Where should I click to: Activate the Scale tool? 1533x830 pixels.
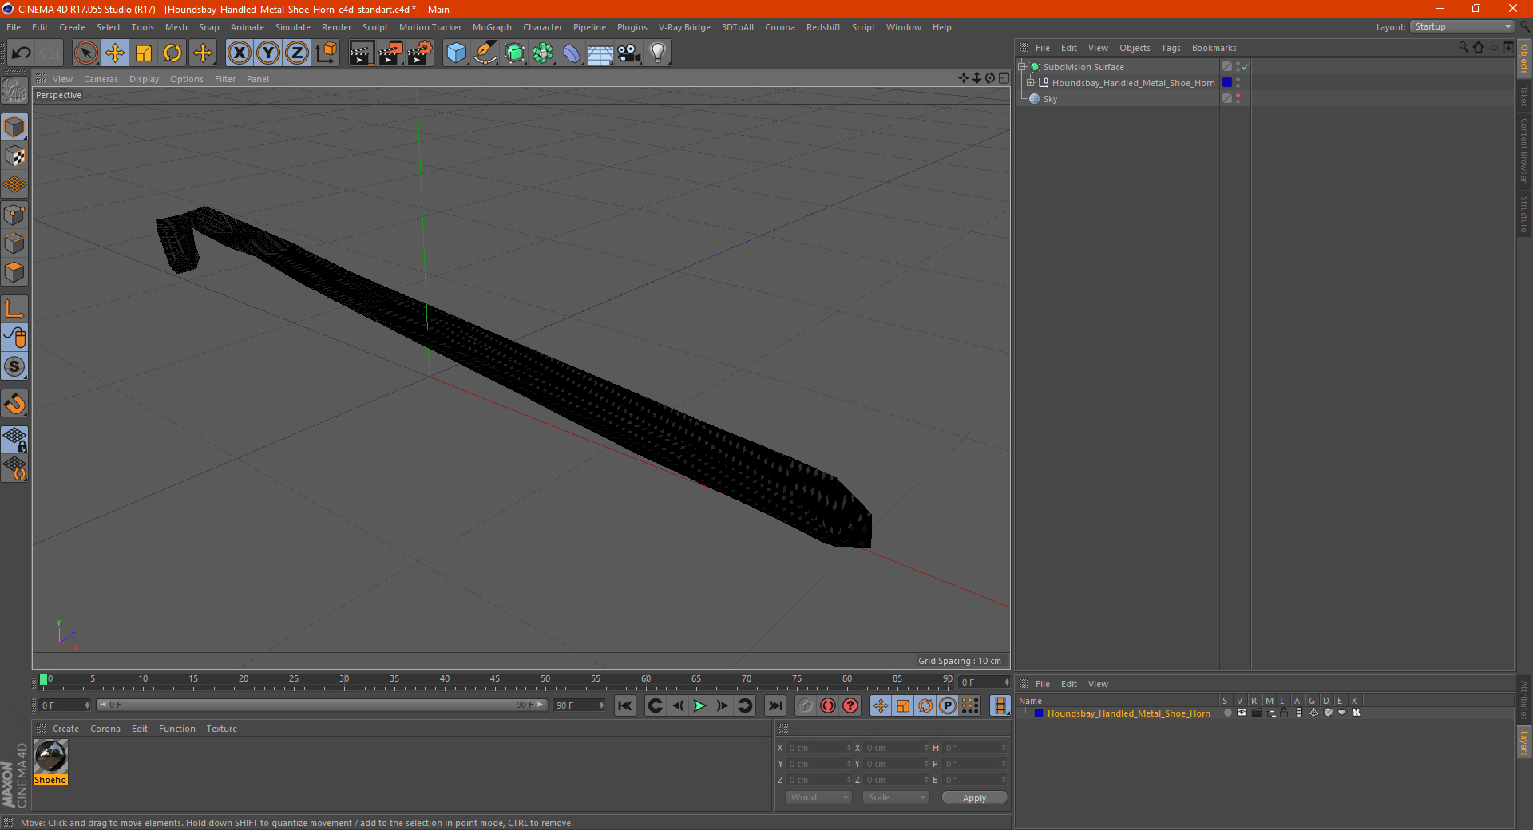coord(144,53)
